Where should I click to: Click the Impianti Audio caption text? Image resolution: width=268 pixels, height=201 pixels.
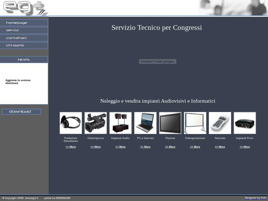click(x=120, y=138)
